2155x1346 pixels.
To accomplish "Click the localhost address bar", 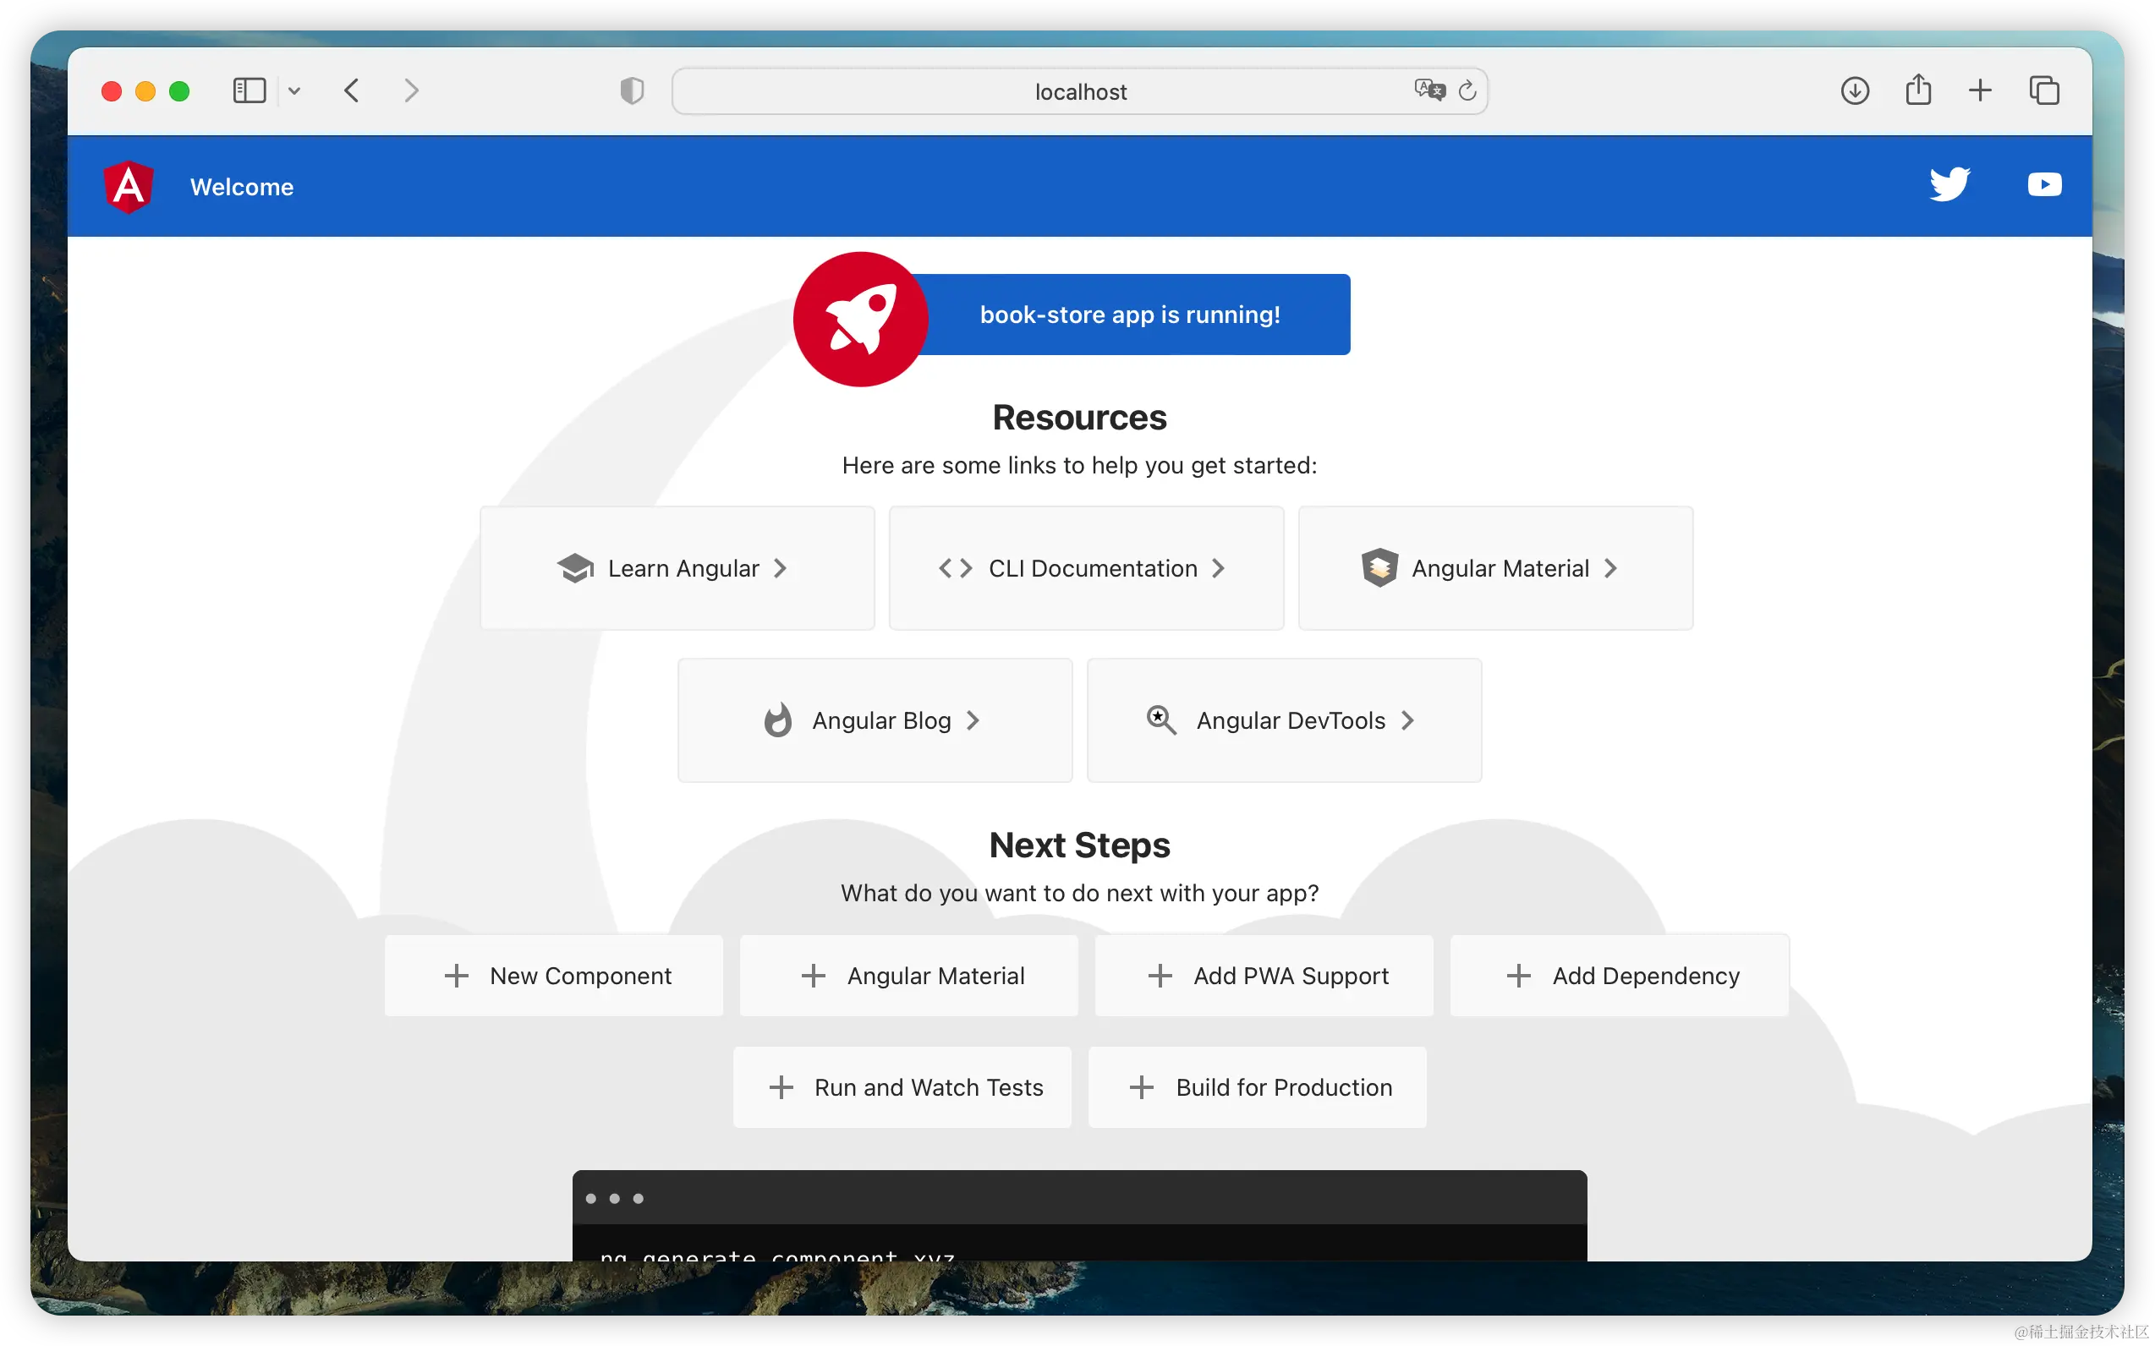I will pyautogui.click(x=1079, y=91).
